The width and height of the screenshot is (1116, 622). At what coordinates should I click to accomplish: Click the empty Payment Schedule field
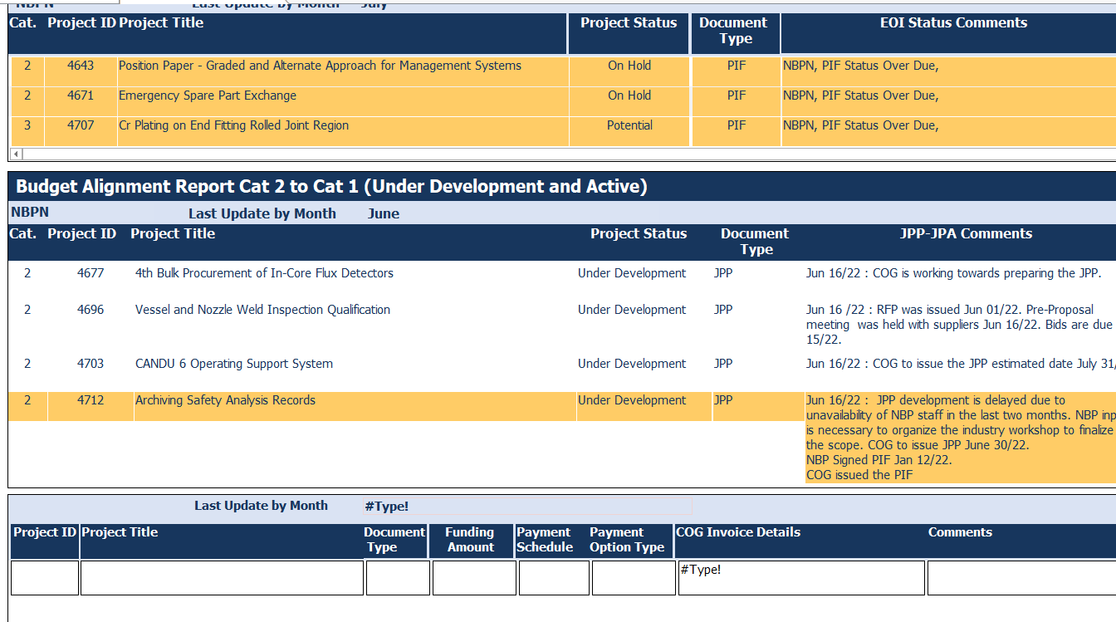(554, 578)
